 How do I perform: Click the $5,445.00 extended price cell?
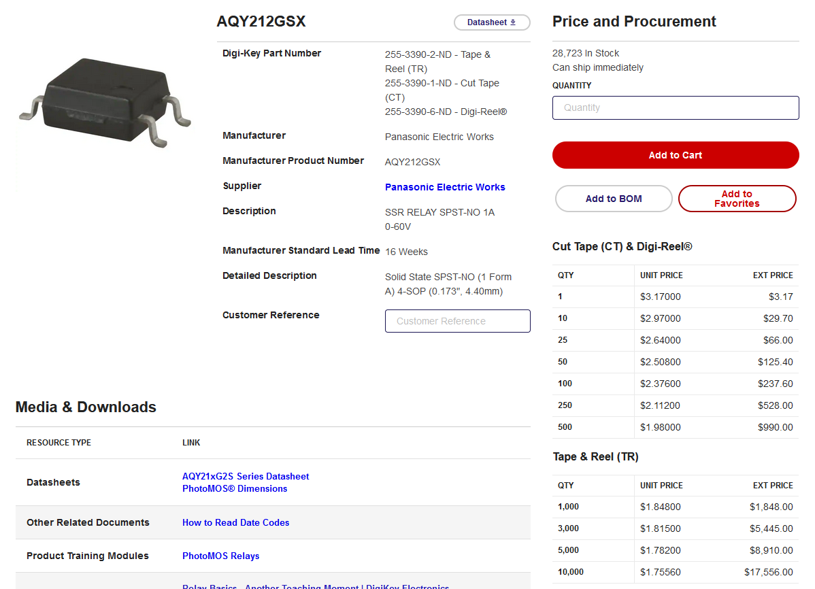coord(771,528)
